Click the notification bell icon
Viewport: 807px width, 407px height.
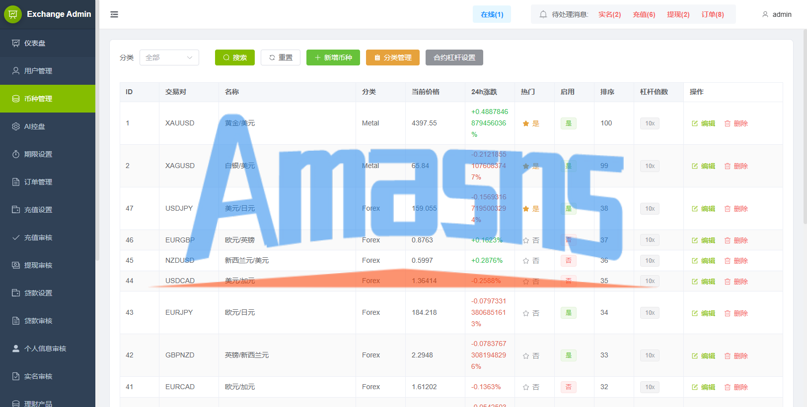coord(543,14)
